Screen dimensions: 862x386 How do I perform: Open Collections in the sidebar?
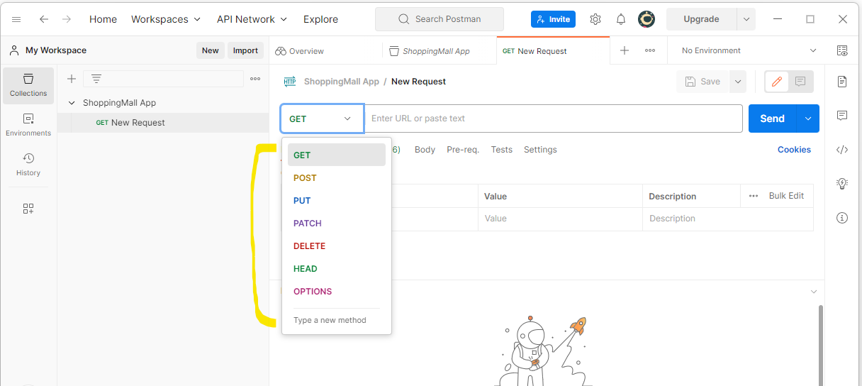coord(28,85)
